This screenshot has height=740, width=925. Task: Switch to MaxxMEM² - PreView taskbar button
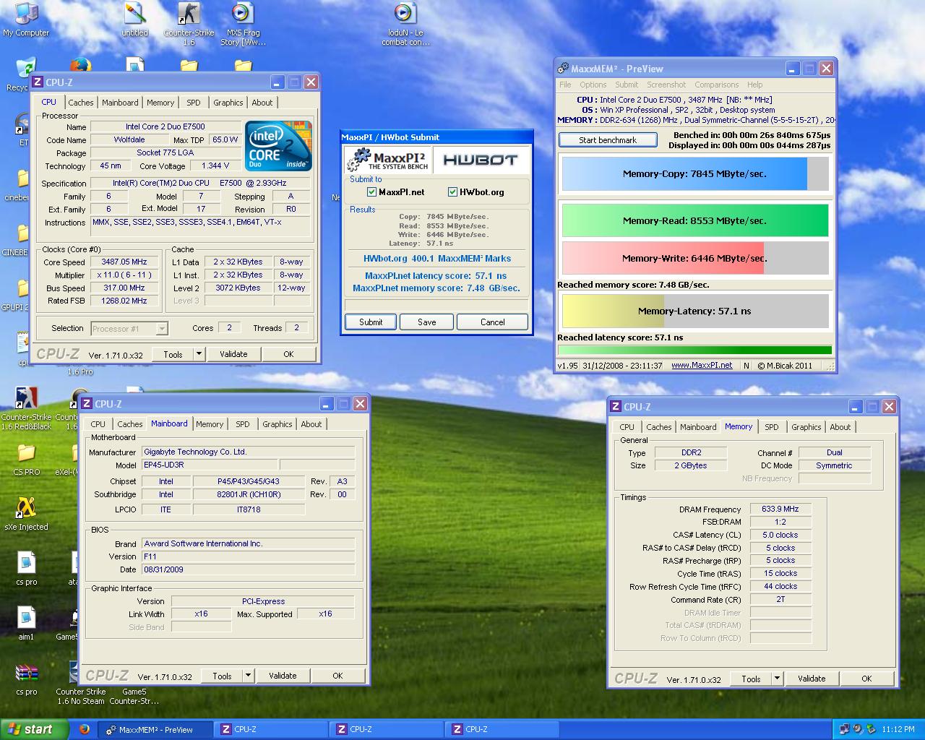pyautogui.click(x=156, y=729)
